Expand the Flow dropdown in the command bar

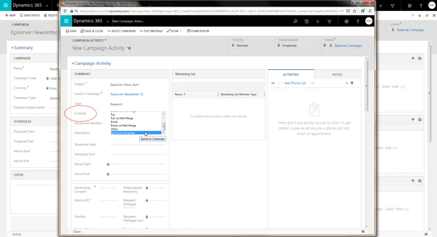pos(180,31)
